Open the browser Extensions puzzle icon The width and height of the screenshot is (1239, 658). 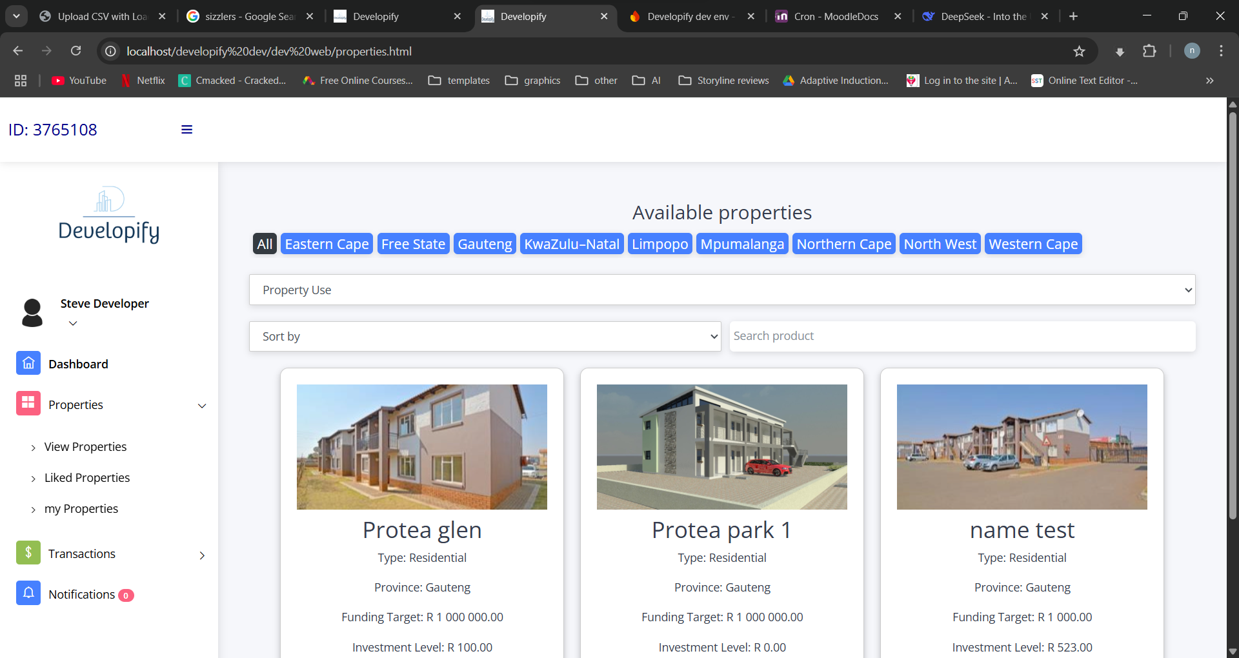click(1149, 52)
